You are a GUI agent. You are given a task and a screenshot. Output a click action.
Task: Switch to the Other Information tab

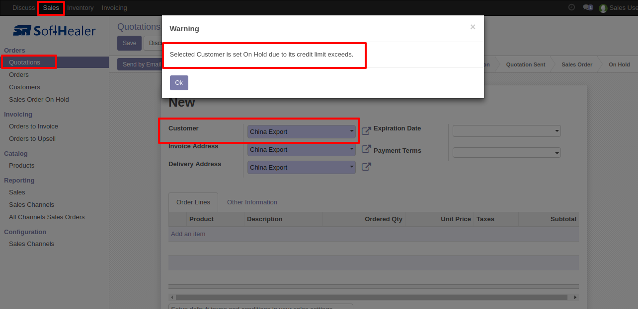pyautogui.click(x=252, y=202)
